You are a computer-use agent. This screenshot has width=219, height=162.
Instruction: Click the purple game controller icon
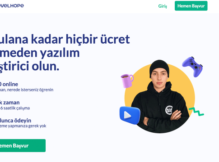tap(192, 67)
